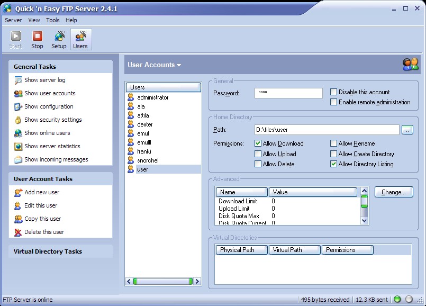Click scroll down arrow in Advanced list
426x306 pixels.
pos(364,220)
